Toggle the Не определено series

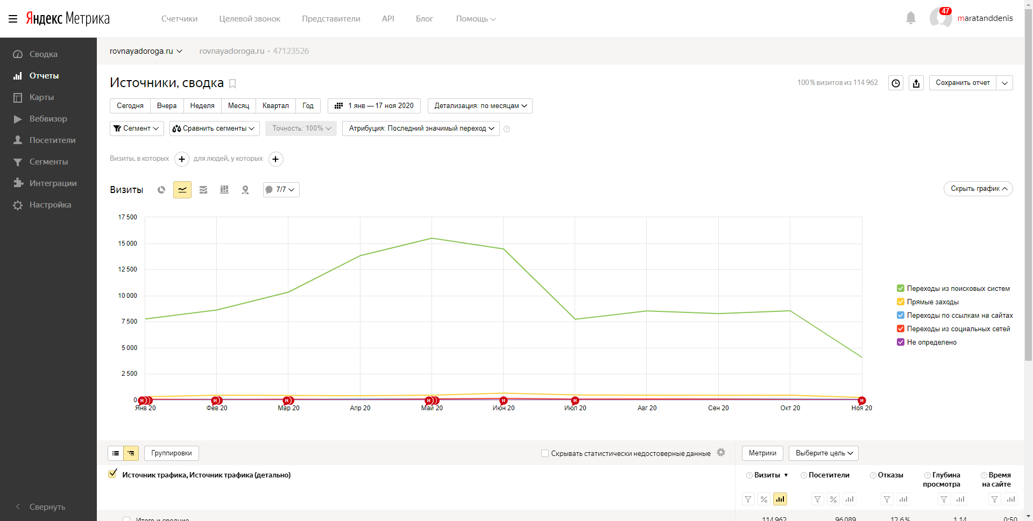(x=901, y=342)
